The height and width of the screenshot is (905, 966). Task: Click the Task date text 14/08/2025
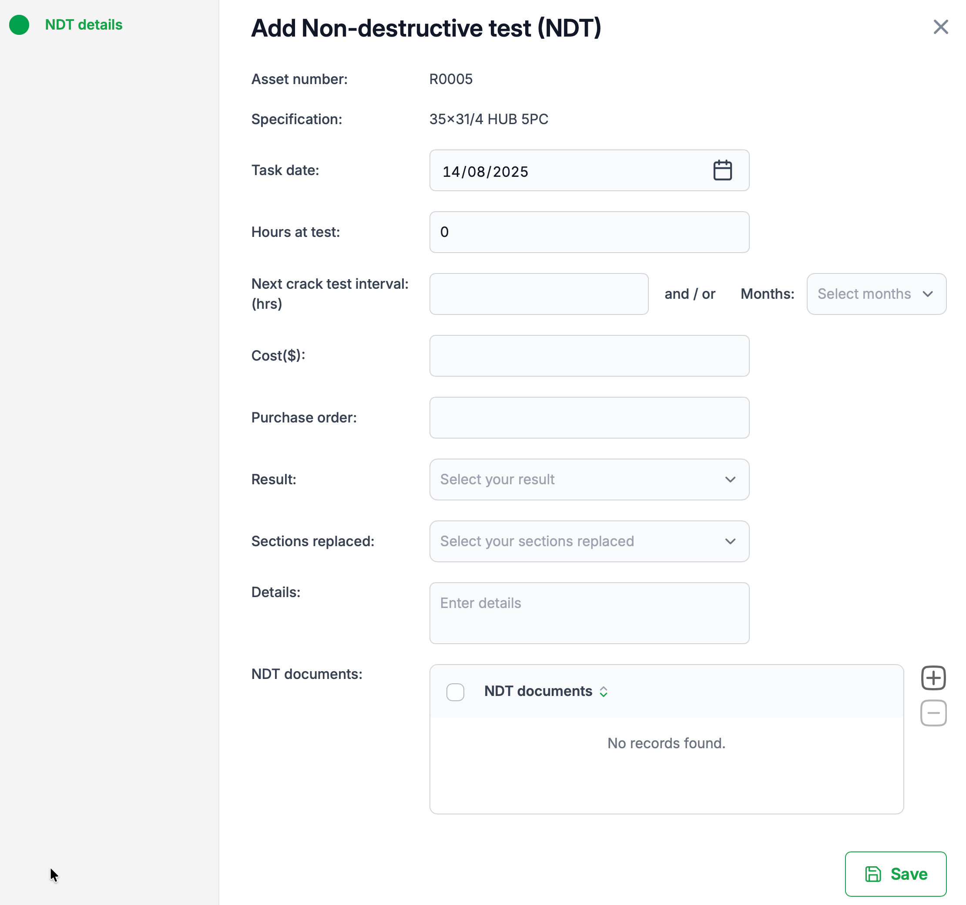pos(485,172)
